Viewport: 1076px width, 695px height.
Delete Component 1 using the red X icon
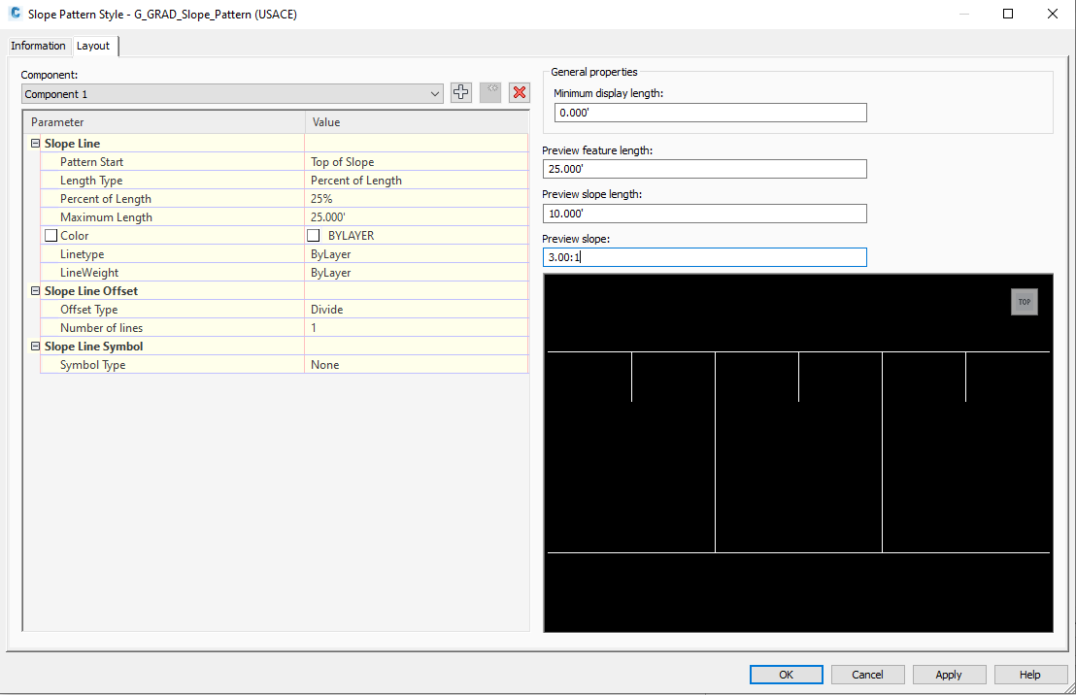[520, 92]
